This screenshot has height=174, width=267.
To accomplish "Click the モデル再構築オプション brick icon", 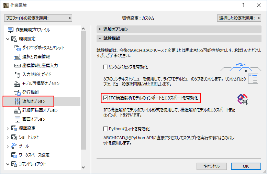I will [18, 84].
